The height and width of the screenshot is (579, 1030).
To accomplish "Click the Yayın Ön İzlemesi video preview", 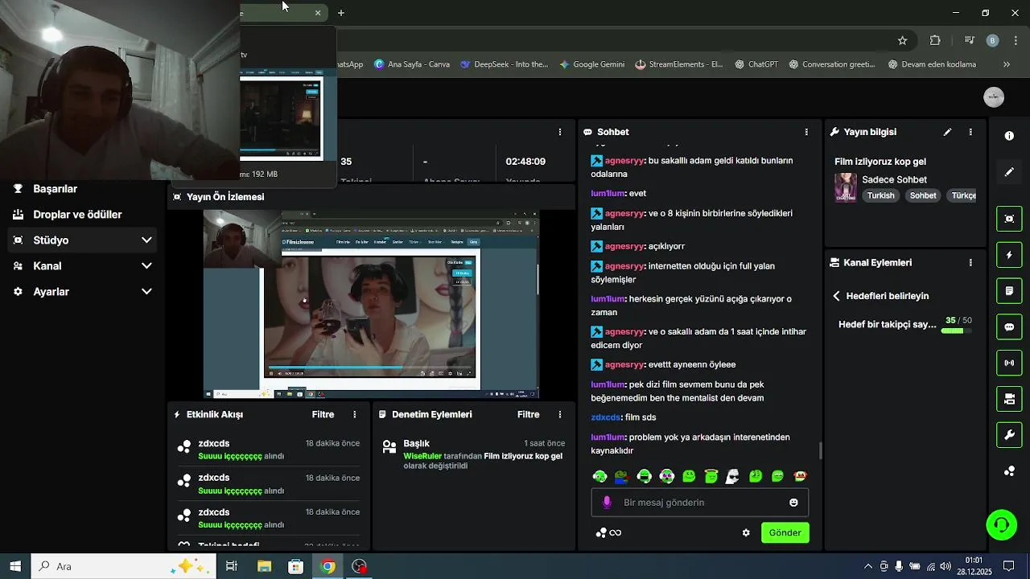I will point(371,305).
